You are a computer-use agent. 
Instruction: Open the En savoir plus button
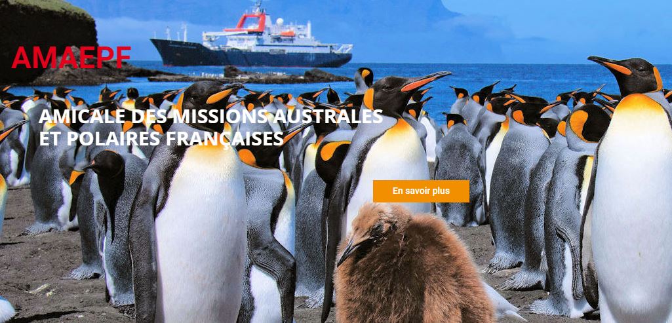421,191
